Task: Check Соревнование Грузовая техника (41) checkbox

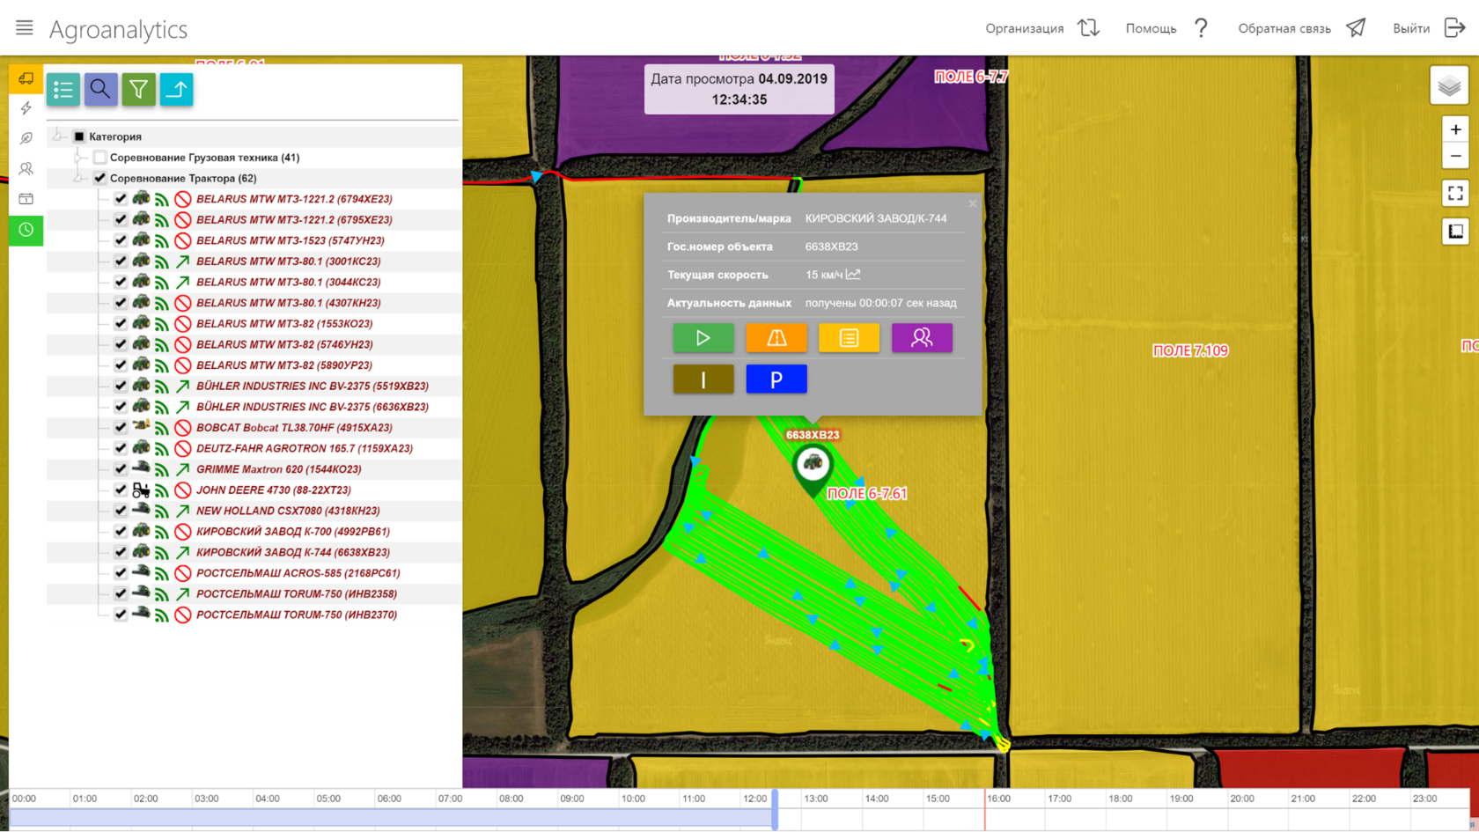Action: [99, 158]
